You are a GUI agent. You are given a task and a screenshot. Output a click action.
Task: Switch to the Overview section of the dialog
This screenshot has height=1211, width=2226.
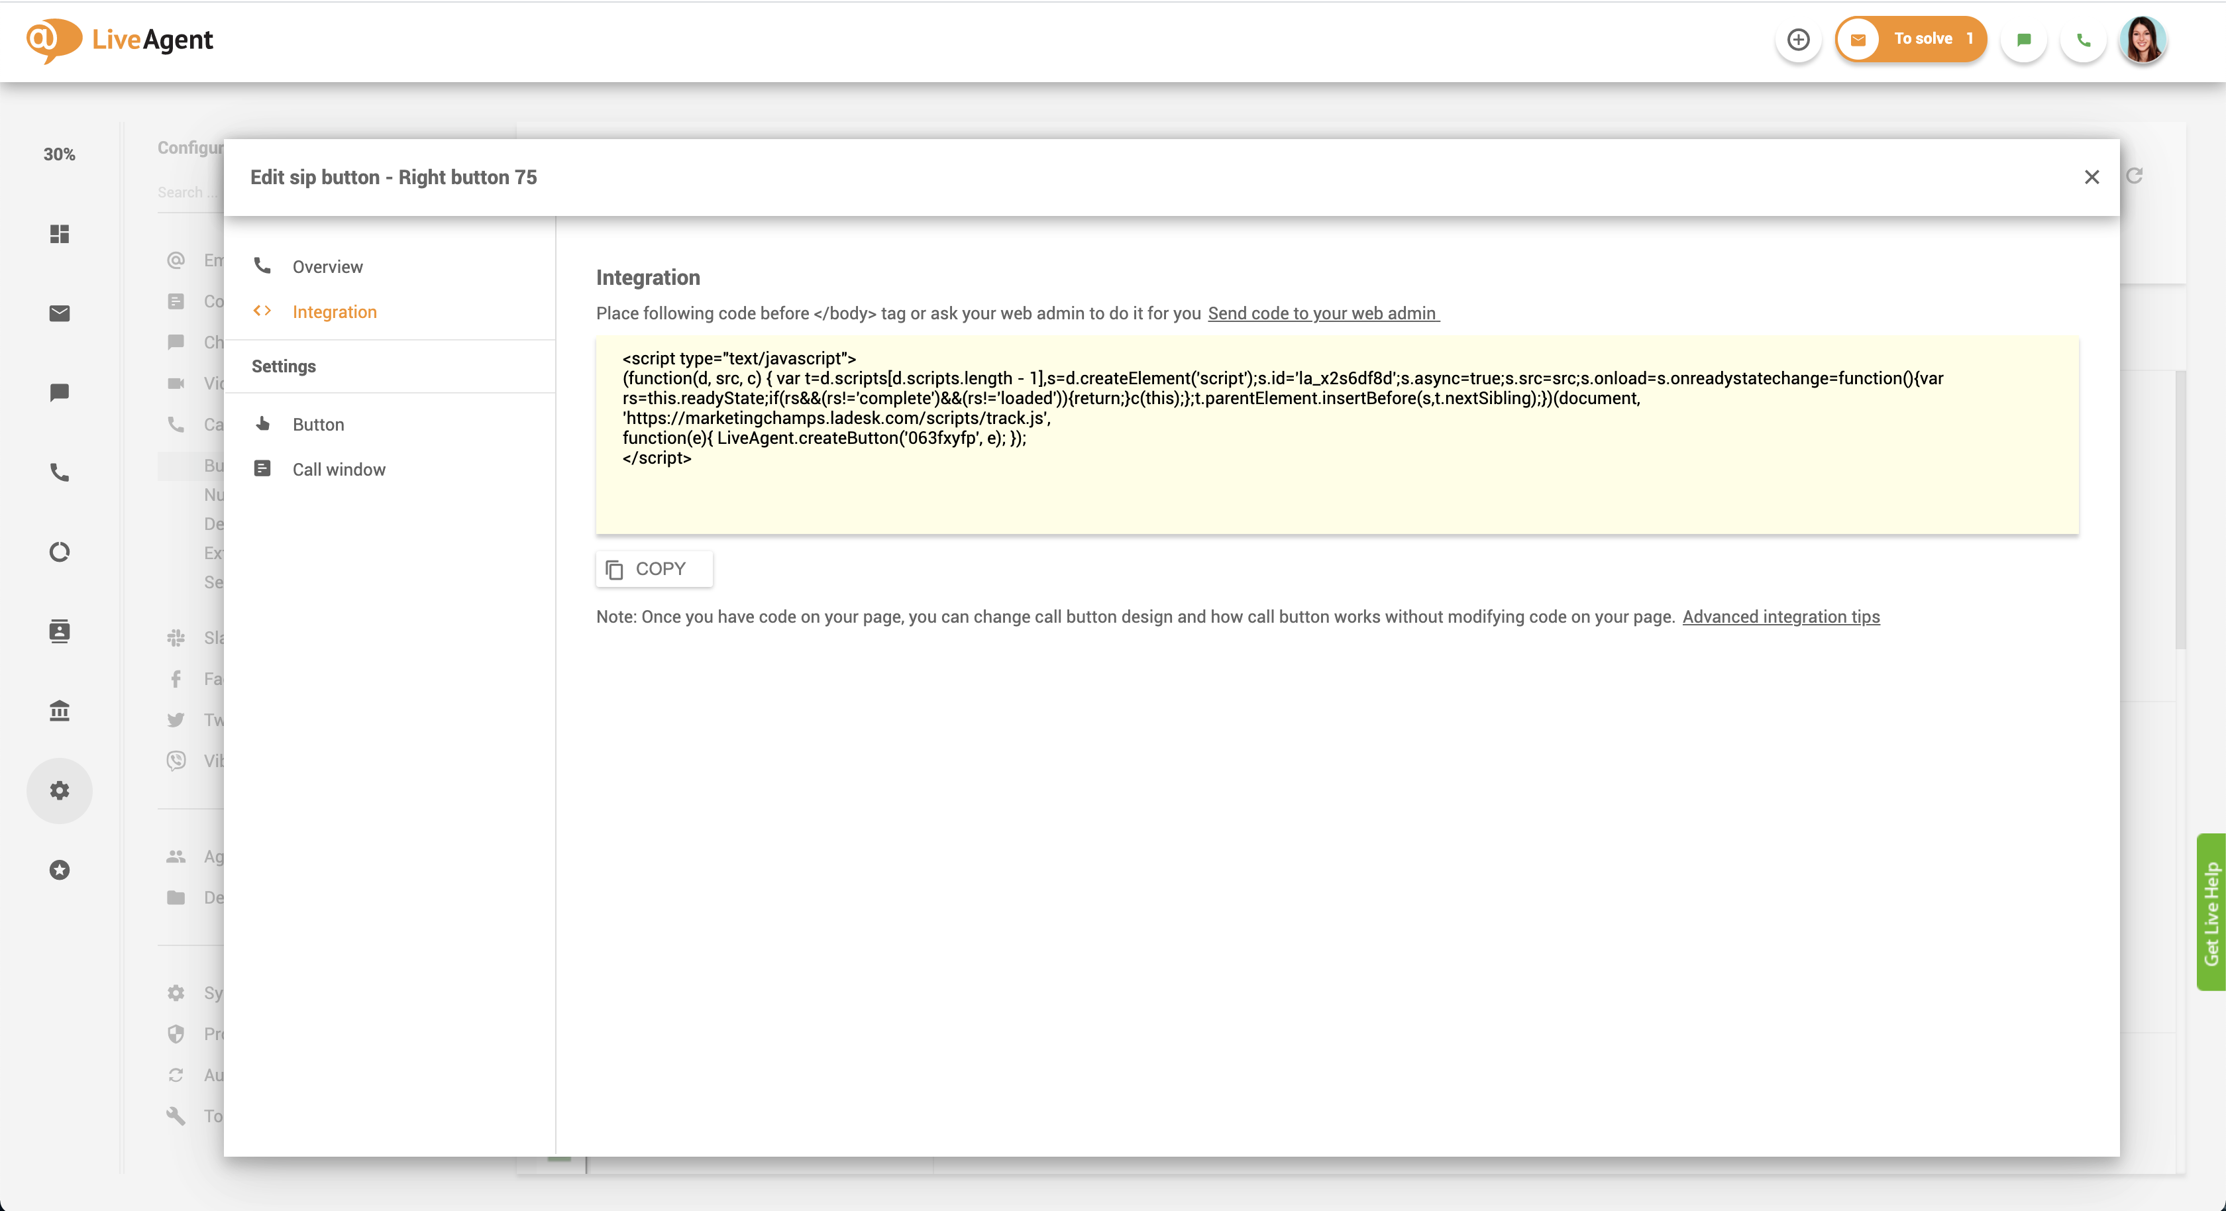pos(327,267)
